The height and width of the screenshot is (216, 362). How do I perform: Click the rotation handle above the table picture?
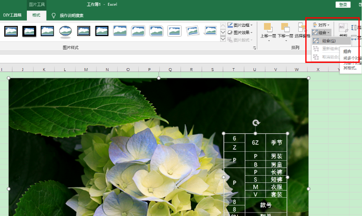(x=255, y=123)
